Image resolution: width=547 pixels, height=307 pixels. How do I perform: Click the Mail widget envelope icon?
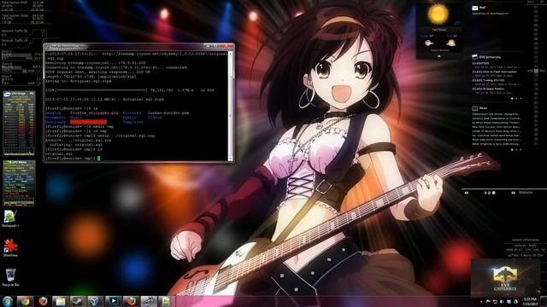[x=475, y=8]
